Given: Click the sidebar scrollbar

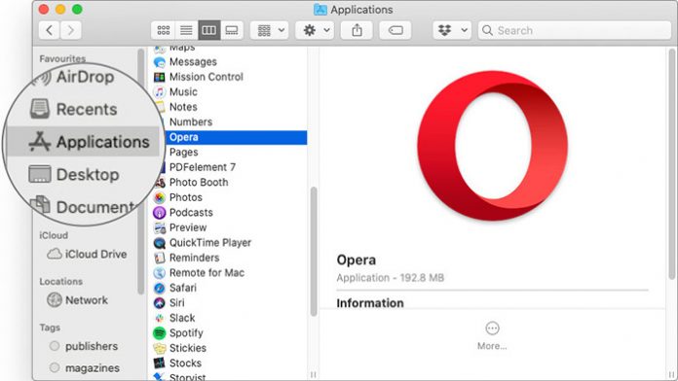Looking at the screenshot, I should point(140,173).
